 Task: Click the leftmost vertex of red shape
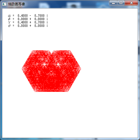22,69
